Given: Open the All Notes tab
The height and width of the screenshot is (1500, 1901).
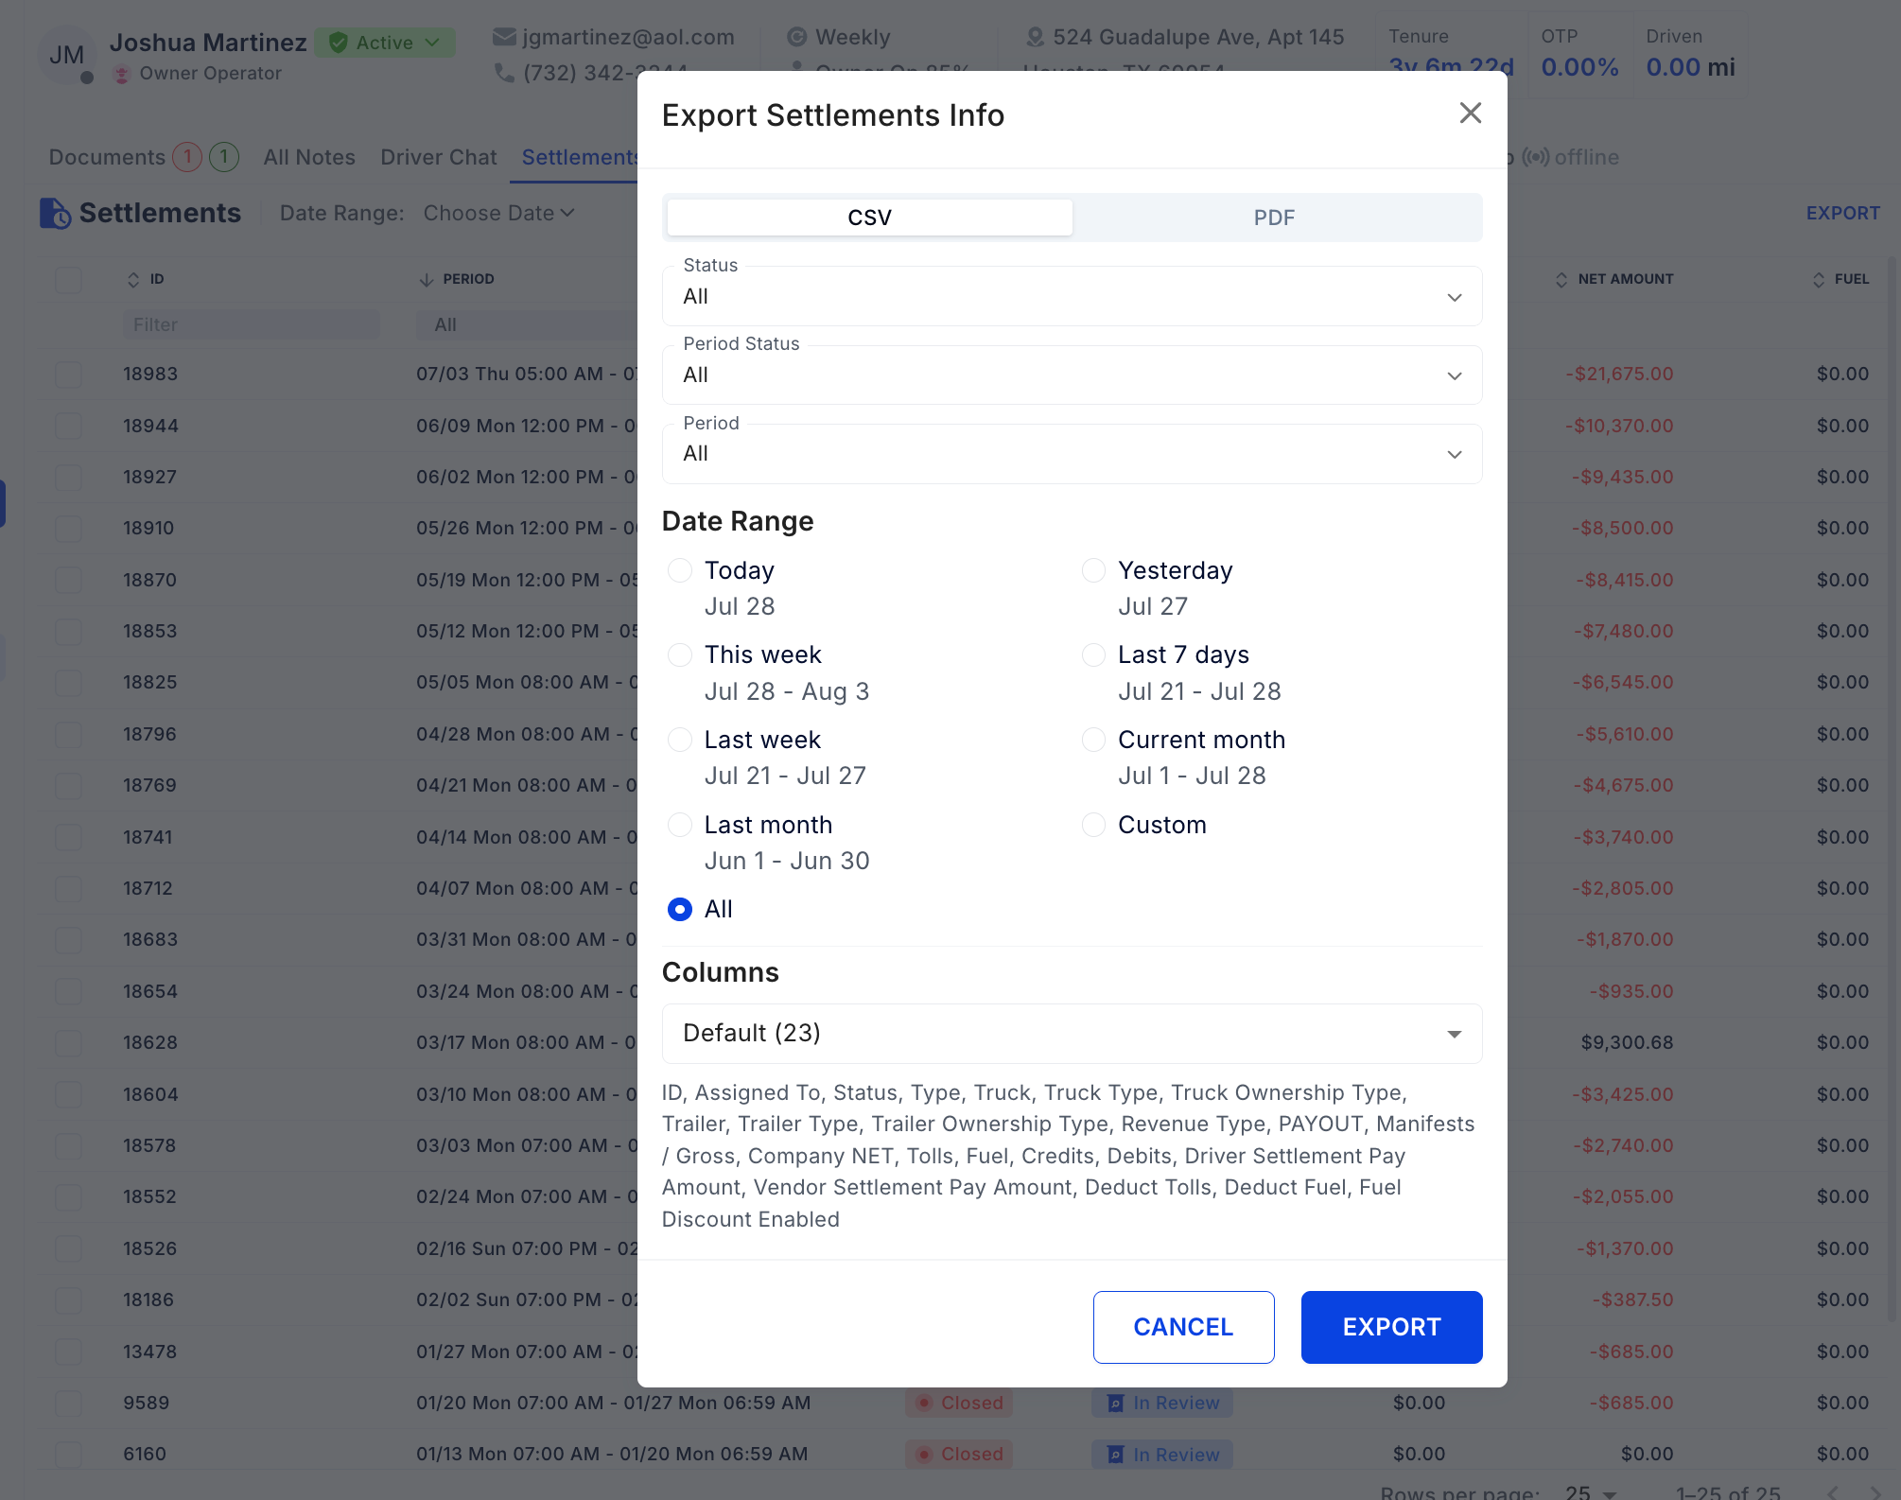Looking at the screenshot, I should tap(309, 157).
